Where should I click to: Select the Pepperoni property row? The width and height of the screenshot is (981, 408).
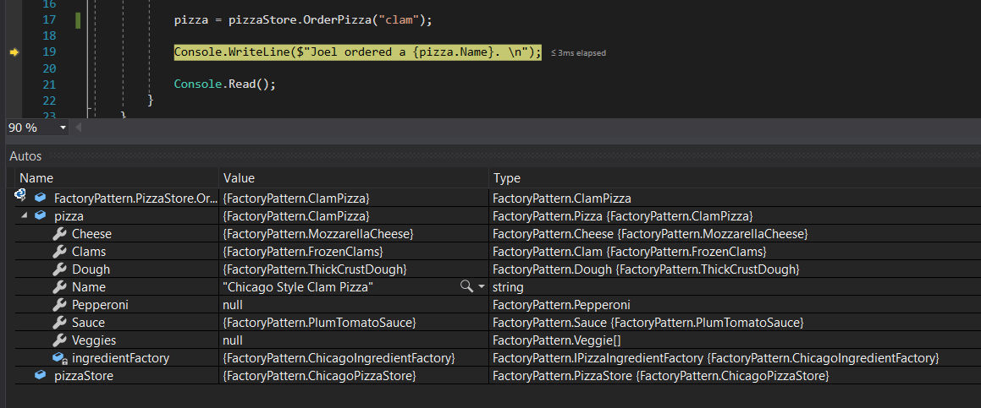pos(498,305)
